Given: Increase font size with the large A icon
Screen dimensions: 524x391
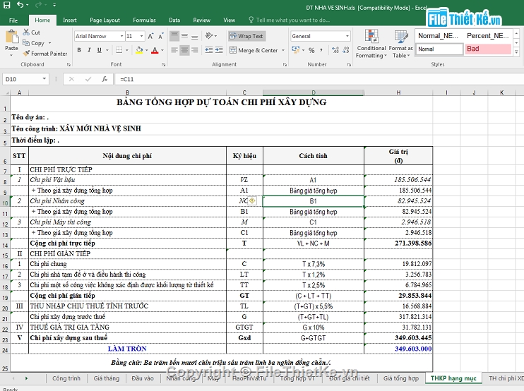Looking at the screenshot, I should [150, 36].
